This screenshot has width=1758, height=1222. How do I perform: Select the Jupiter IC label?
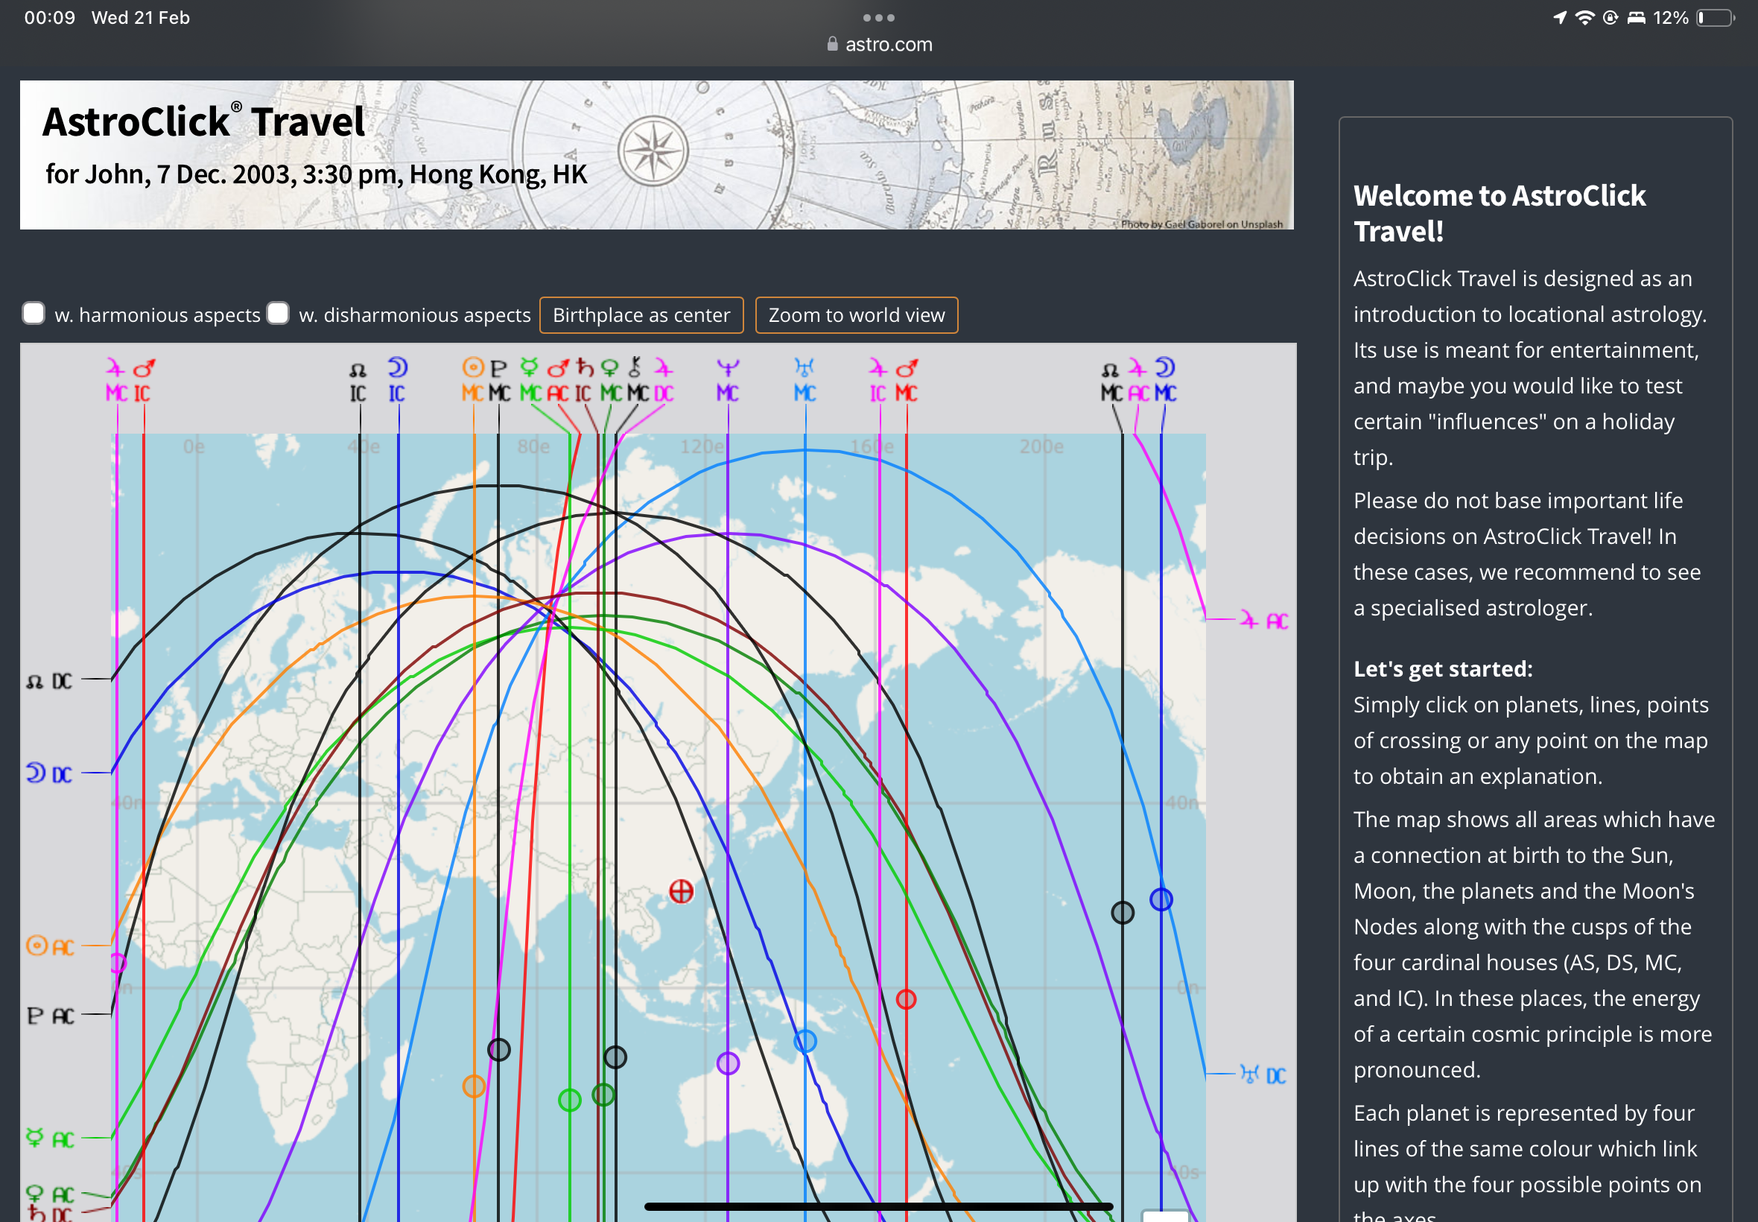[x=878, y=381]
